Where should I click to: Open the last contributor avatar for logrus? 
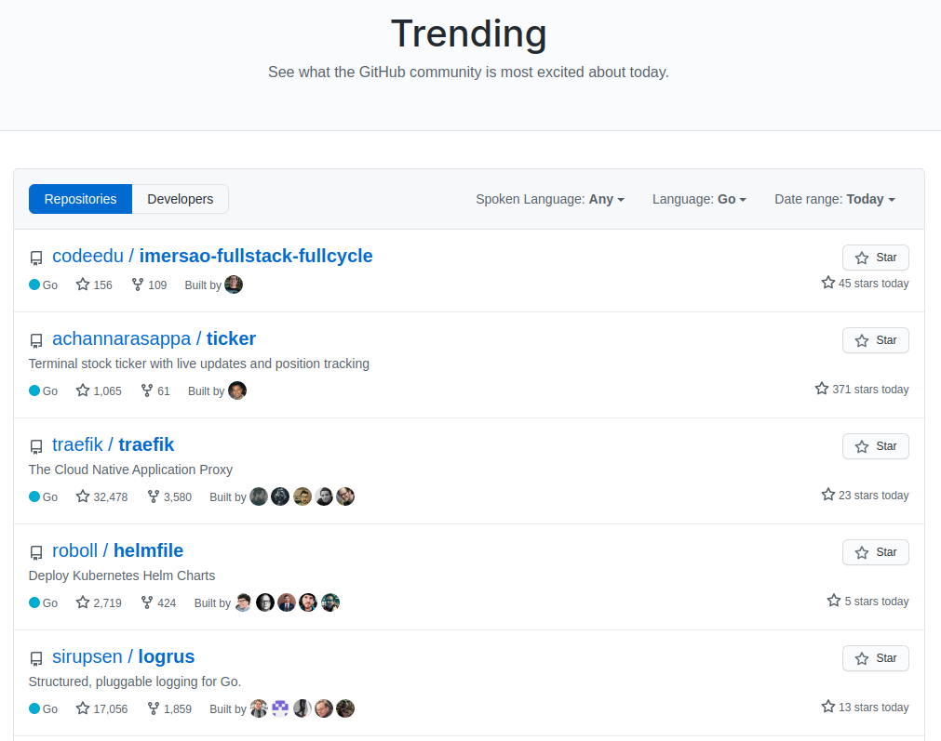click(345, 709)
